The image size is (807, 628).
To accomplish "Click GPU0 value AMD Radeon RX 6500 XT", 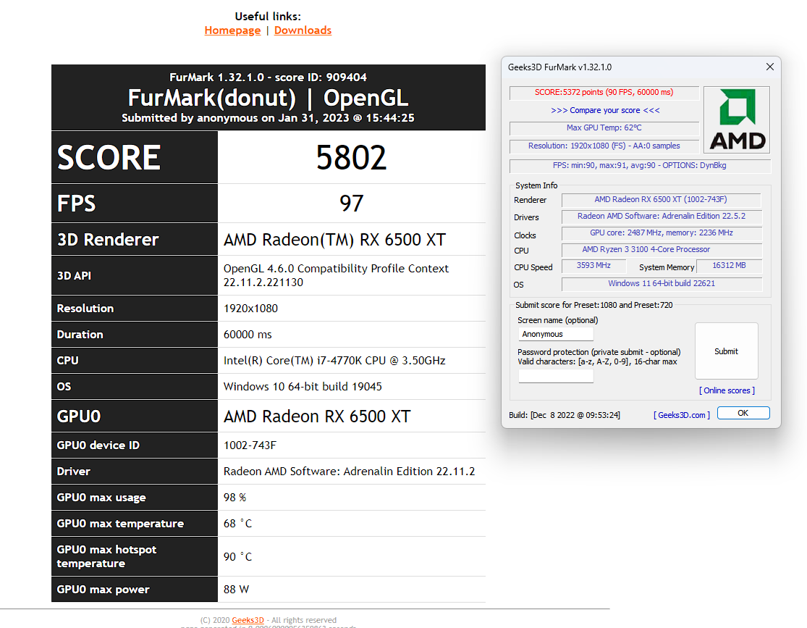I will (317, 416).
